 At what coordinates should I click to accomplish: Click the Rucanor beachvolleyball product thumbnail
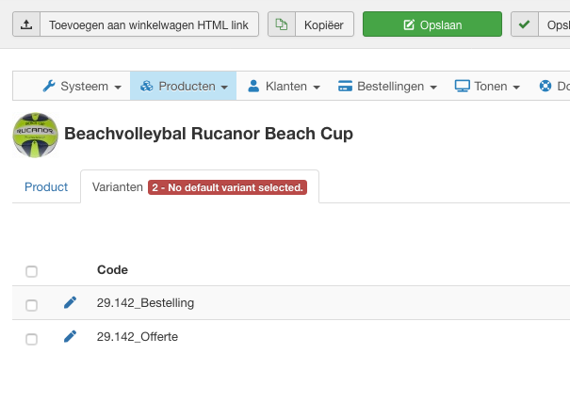pos(35,135)
